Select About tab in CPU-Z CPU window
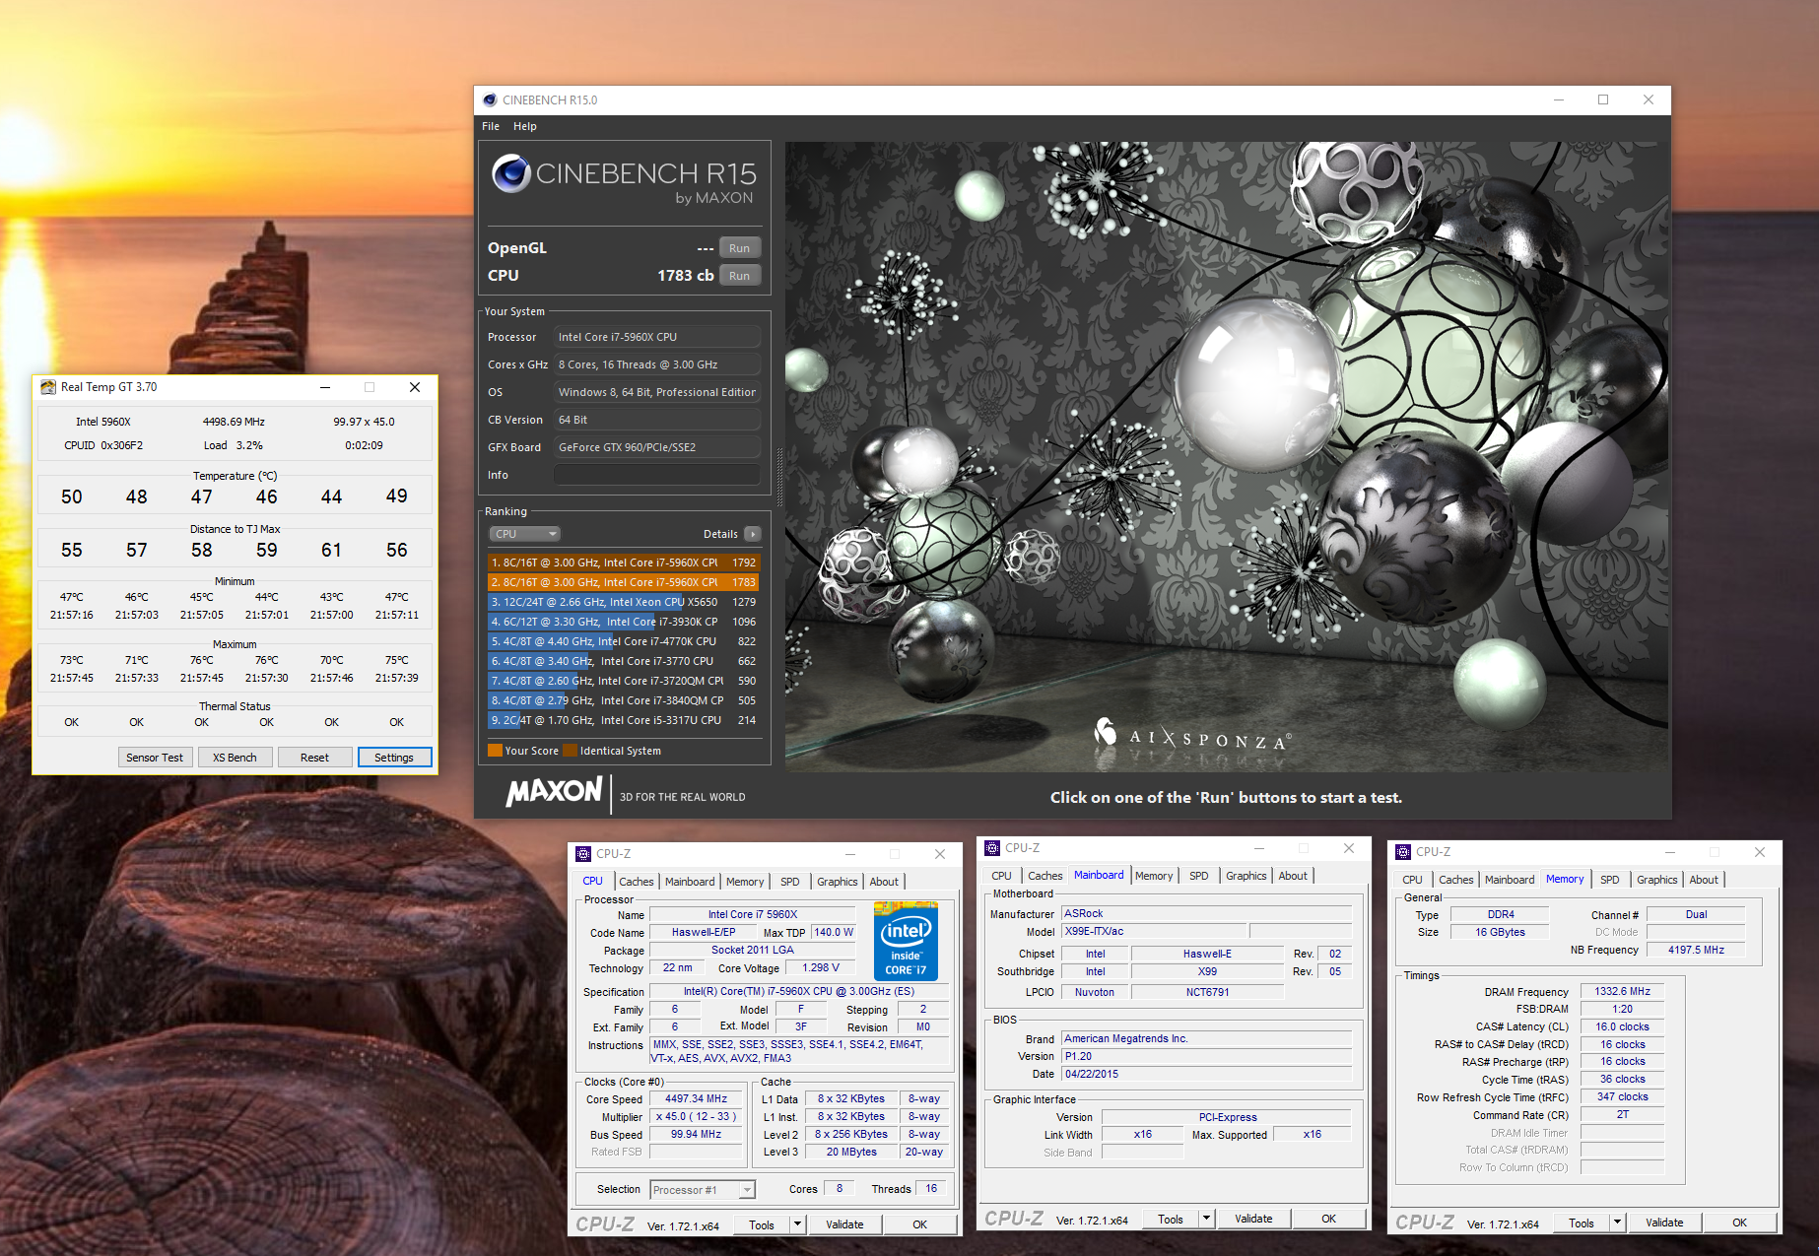Image resolution: width=1819 pixels, height=1256 pixels. click(x=884, y=882)
